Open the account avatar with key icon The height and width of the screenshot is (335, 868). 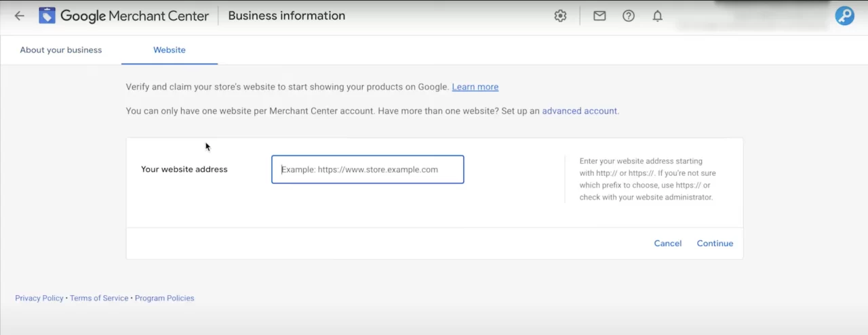(x=844, y=16)
